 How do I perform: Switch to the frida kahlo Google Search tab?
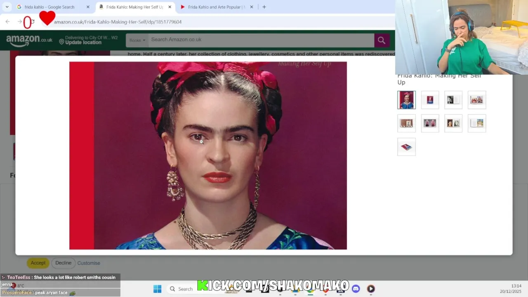(x=49, y=7)
